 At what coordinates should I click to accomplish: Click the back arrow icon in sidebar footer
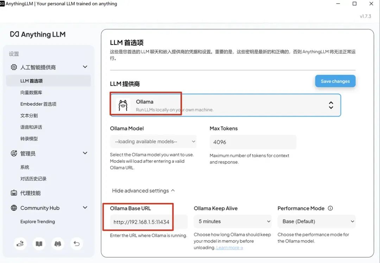(x=77, y=244)
